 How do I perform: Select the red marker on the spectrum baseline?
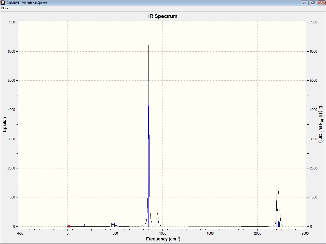69,226
